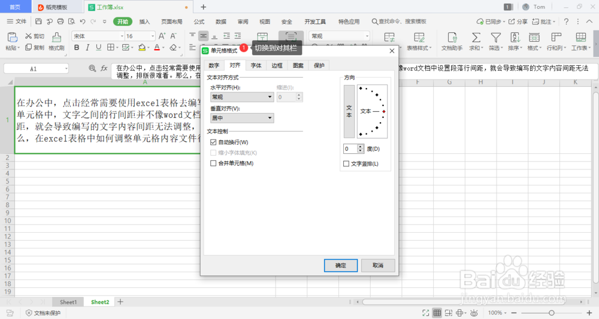The image size is (599, 319).
Task: Apply middle vertical alignment
Action: (x=203, y=36)
